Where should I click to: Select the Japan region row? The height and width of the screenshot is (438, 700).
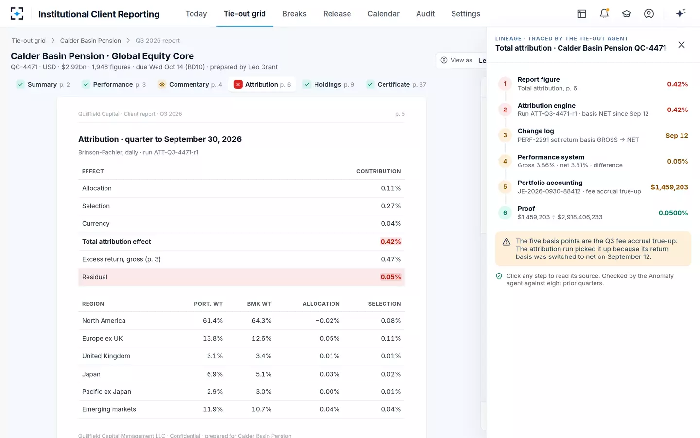242,374
